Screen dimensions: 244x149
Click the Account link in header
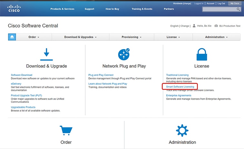click(x=210, y=4)
